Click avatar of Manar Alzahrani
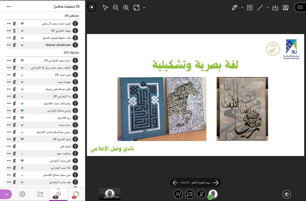Image resolution: width=306 pixels, height=201 pixels. pos(75,45)
